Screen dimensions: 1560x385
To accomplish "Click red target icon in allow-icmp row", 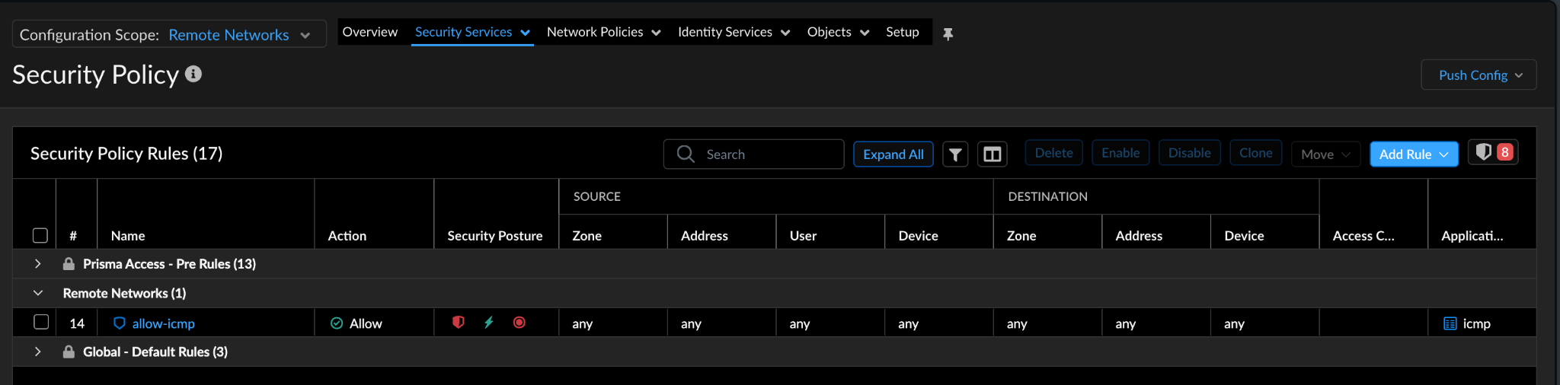I will pyautogui.click(x=519, y=323).
